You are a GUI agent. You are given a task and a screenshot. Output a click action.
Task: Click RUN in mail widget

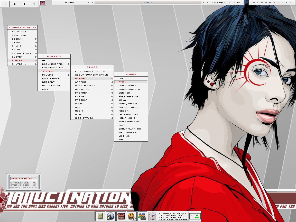point(34,188)
